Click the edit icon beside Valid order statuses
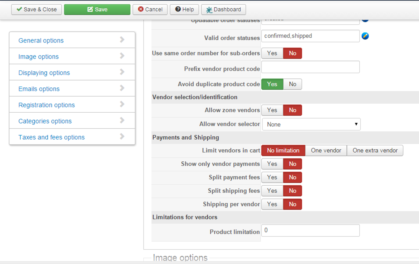 point(365,36)
